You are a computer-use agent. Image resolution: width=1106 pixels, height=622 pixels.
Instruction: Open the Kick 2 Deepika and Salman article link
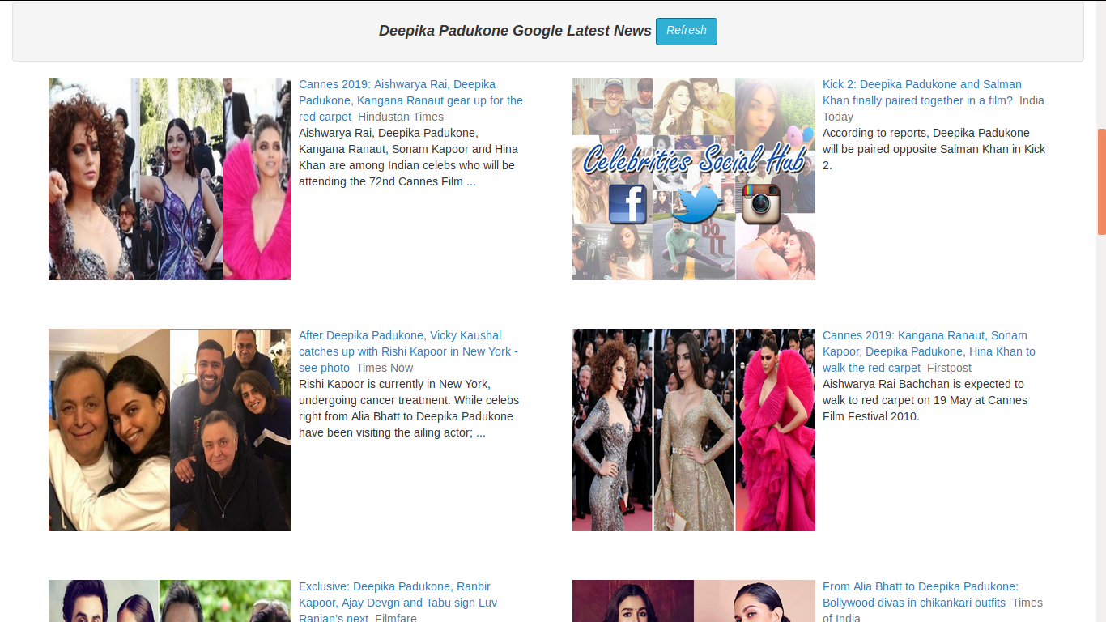tap(921, 92)
